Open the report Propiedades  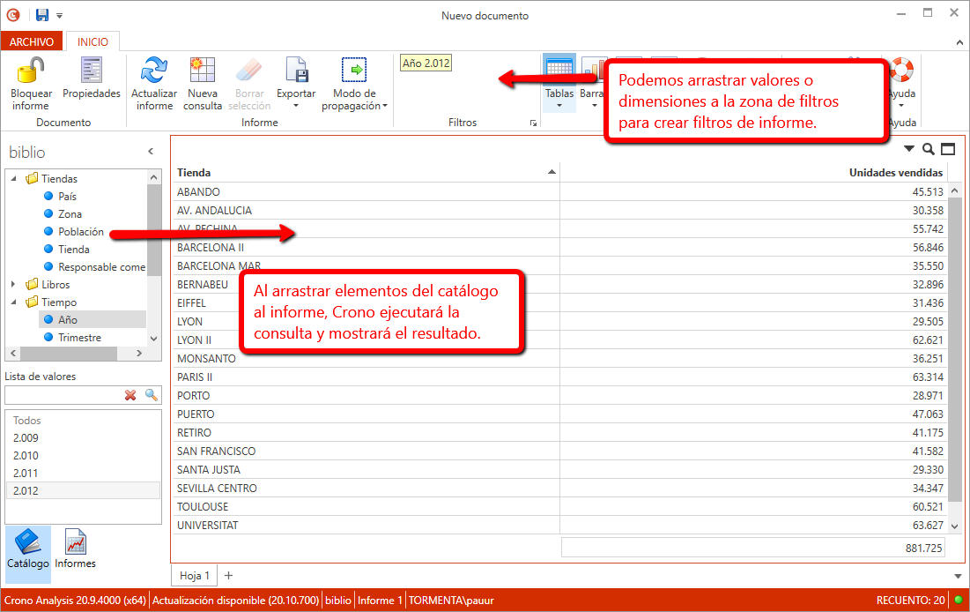pyautogui.click(x=91, y=71)
